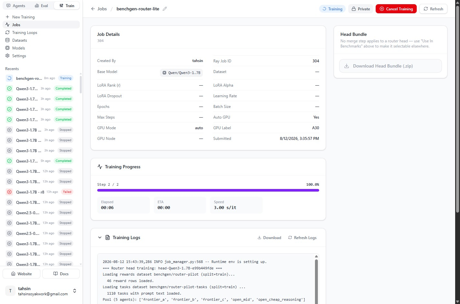Click the job title benchgen-router-lite
Image resolution: width=460 pixels, height=304 pixels.
coord(138,9)
